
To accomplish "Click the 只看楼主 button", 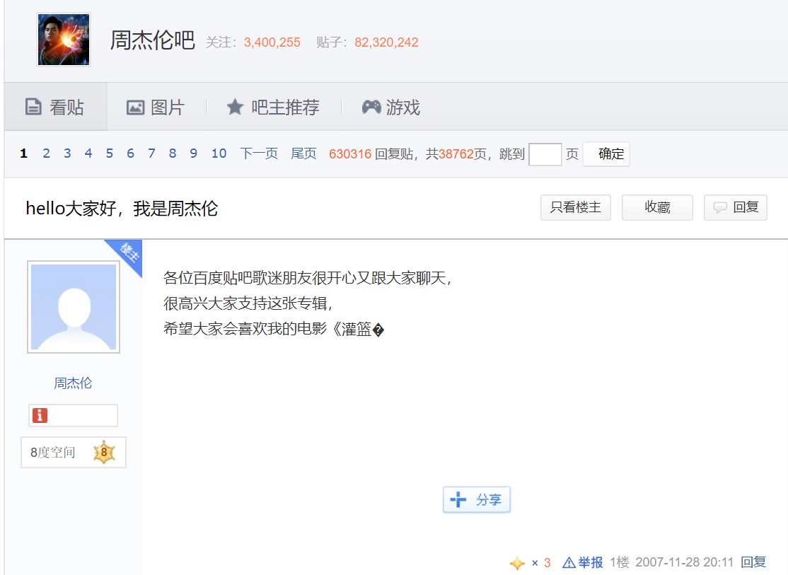I will [575, 207].
